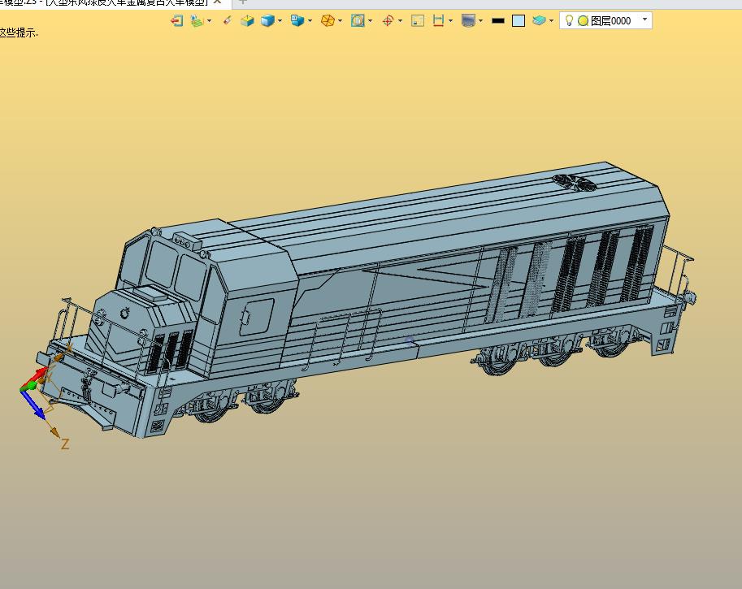Expand the dropdown arrow beside crosshair icon
Image resolution: width=742 pixels, height=589 pixels.
401,21
